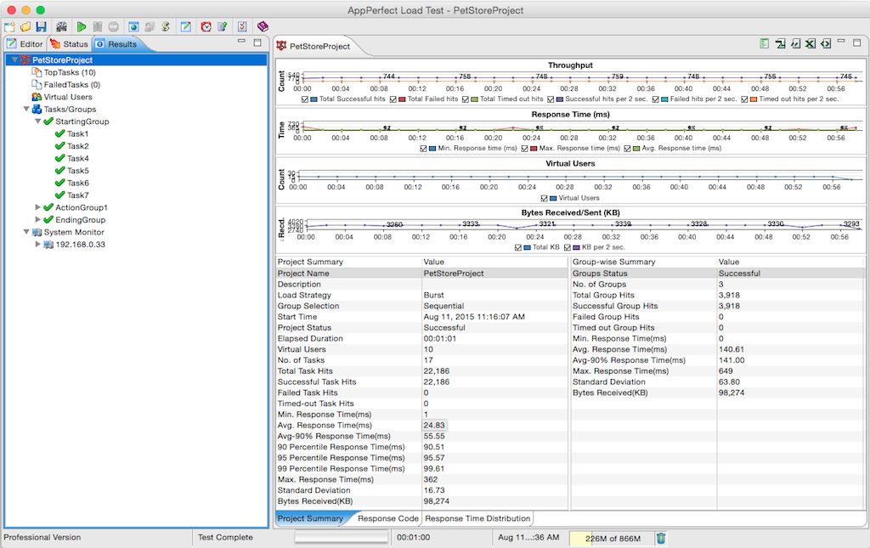Click the Groups Status row in Group-wise Summary

pyautogui.click(x=717, y=274)
